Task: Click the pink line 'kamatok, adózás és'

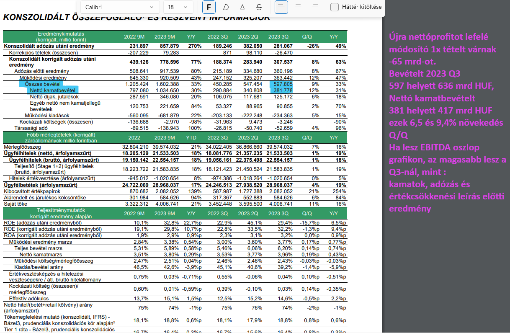Action: point(430,184)
